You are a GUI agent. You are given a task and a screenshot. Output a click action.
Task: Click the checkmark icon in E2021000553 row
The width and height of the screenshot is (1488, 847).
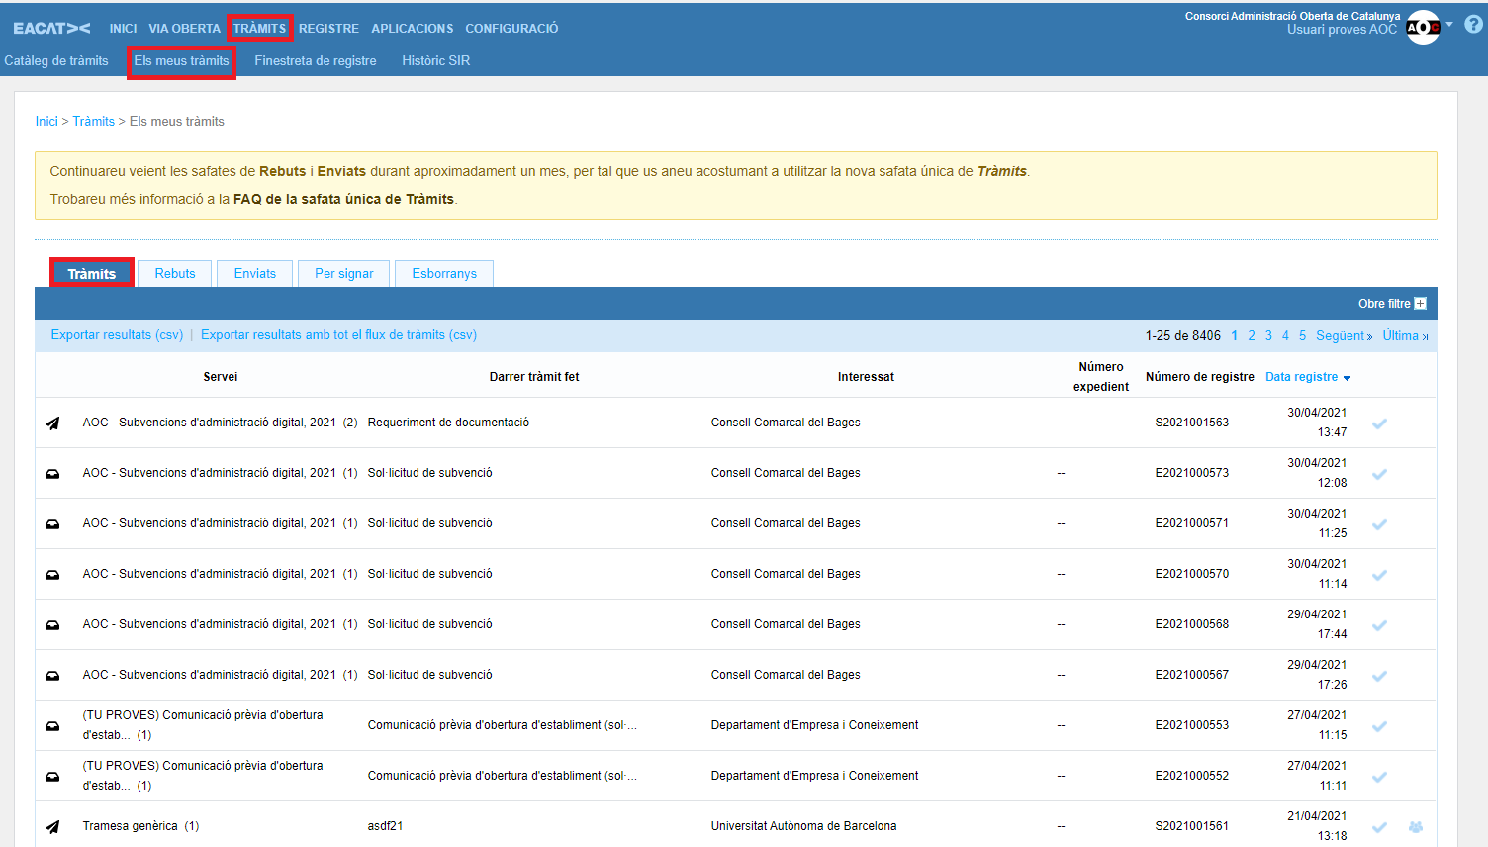pyautogui.click(x=1379, y=726)
